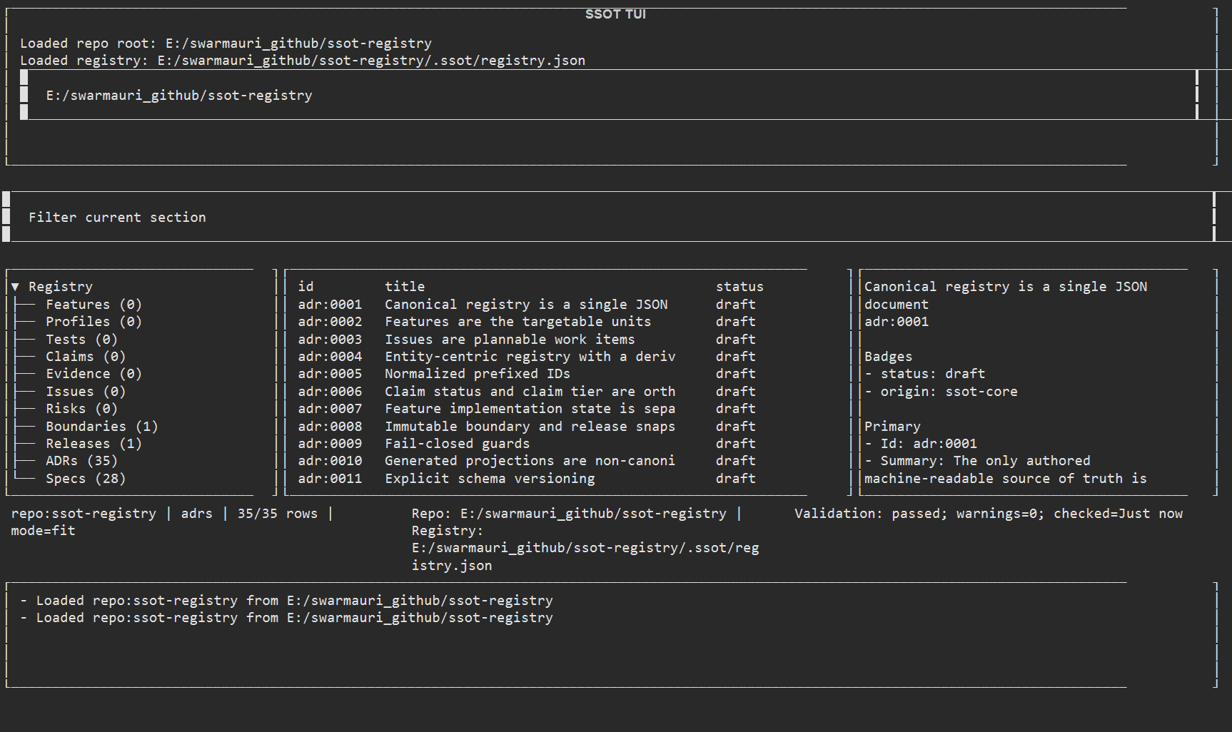Select Tests (0) in tree

(81, 340)
